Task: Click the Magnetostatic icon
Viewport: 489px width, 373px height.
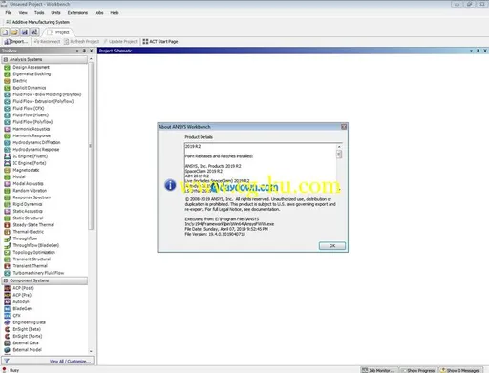Action: (7, 170)
